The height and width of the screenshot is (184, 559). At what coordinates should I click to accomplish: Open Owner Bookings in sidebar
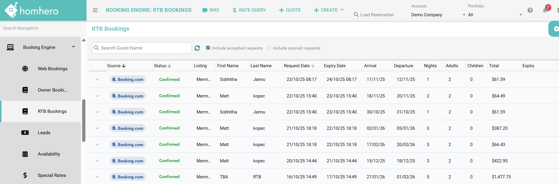coord(52,90)
